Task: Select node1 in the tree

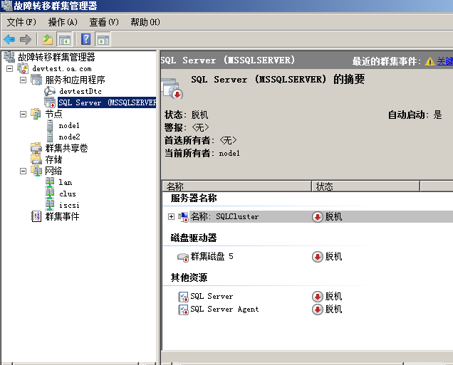Action: pyautogui.click(x=69, y=126)
